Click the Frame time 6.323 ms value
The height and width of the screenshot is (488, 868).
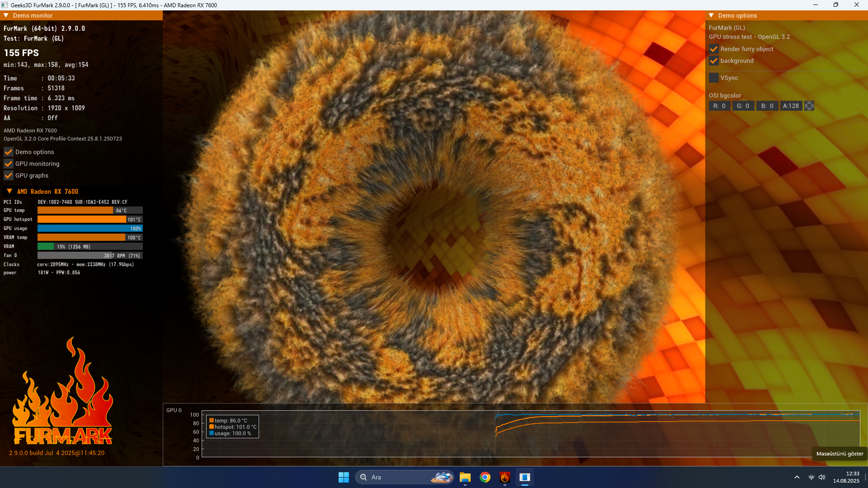[x=61, y=98]
